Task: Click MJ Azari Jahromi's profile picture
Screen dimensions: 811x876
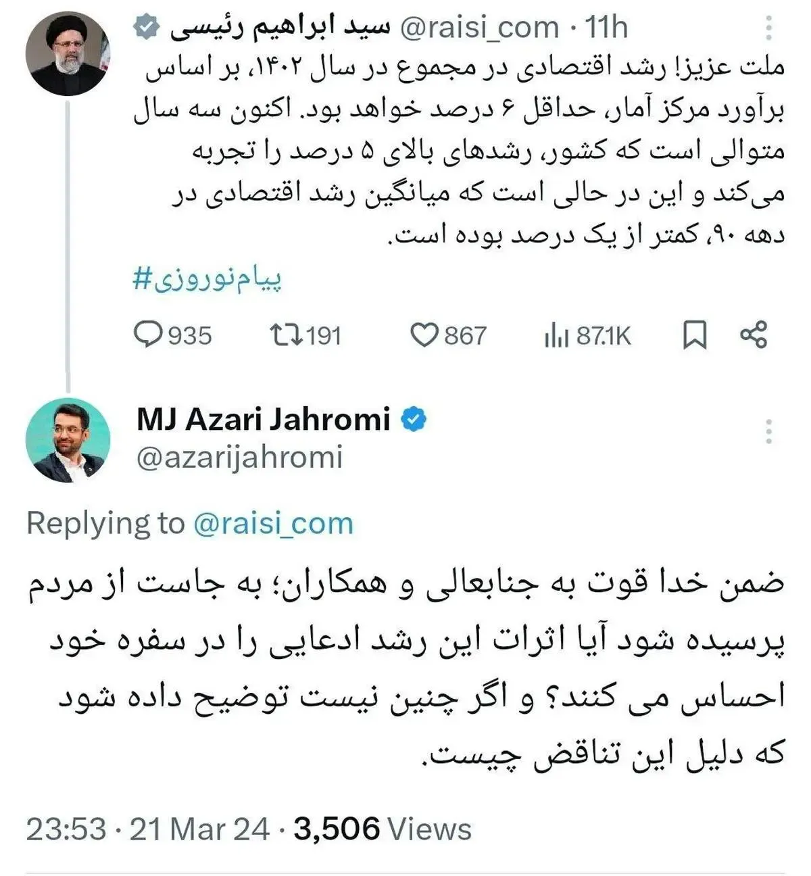Action: [67, 440]
